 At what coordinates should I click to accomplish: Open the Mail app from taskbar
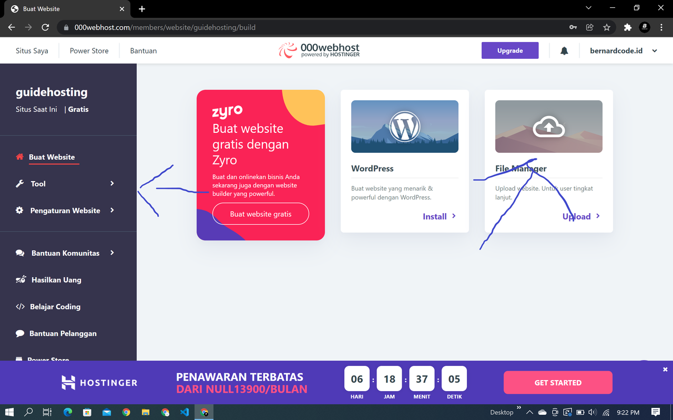pos(107,412)
